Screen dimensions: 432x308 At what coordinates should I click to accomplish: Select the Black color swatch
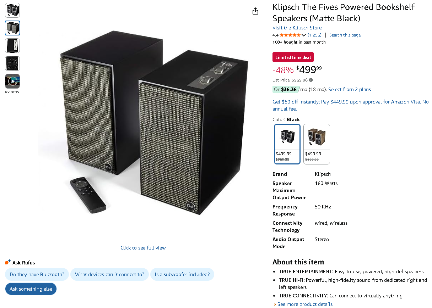point(287,144)
